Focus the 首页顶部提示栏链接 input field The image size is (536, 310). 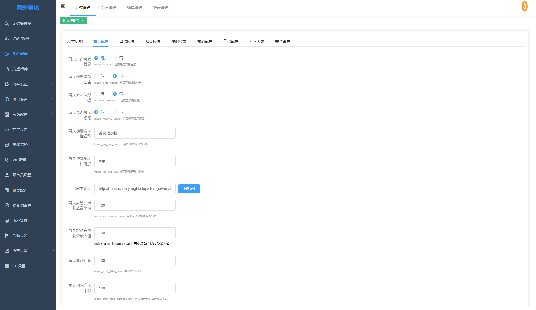click(x=135, y=161)
